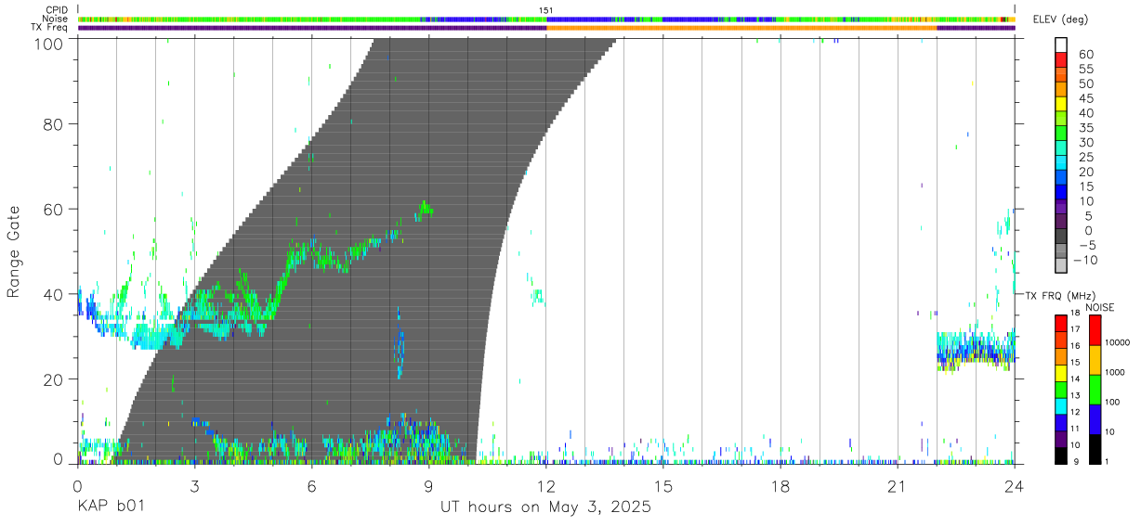This screenshot has height=526, width=1141.
Task: Click the 100 label on the NOISE legend
Action: (x=1112, y=403)
